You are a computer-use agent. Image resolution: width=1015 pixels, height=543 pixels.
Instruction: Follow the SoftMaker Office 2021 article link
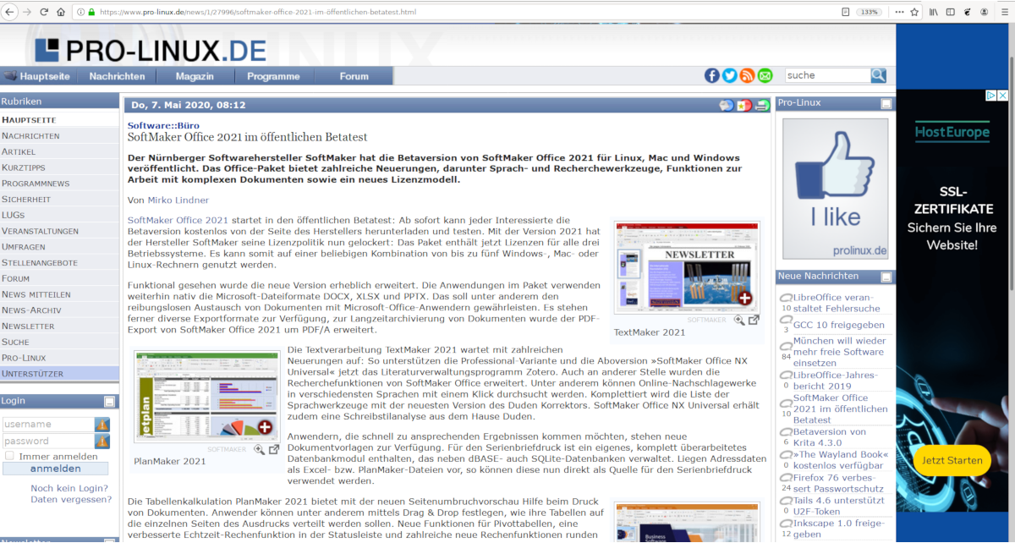[x=178, y=220]
